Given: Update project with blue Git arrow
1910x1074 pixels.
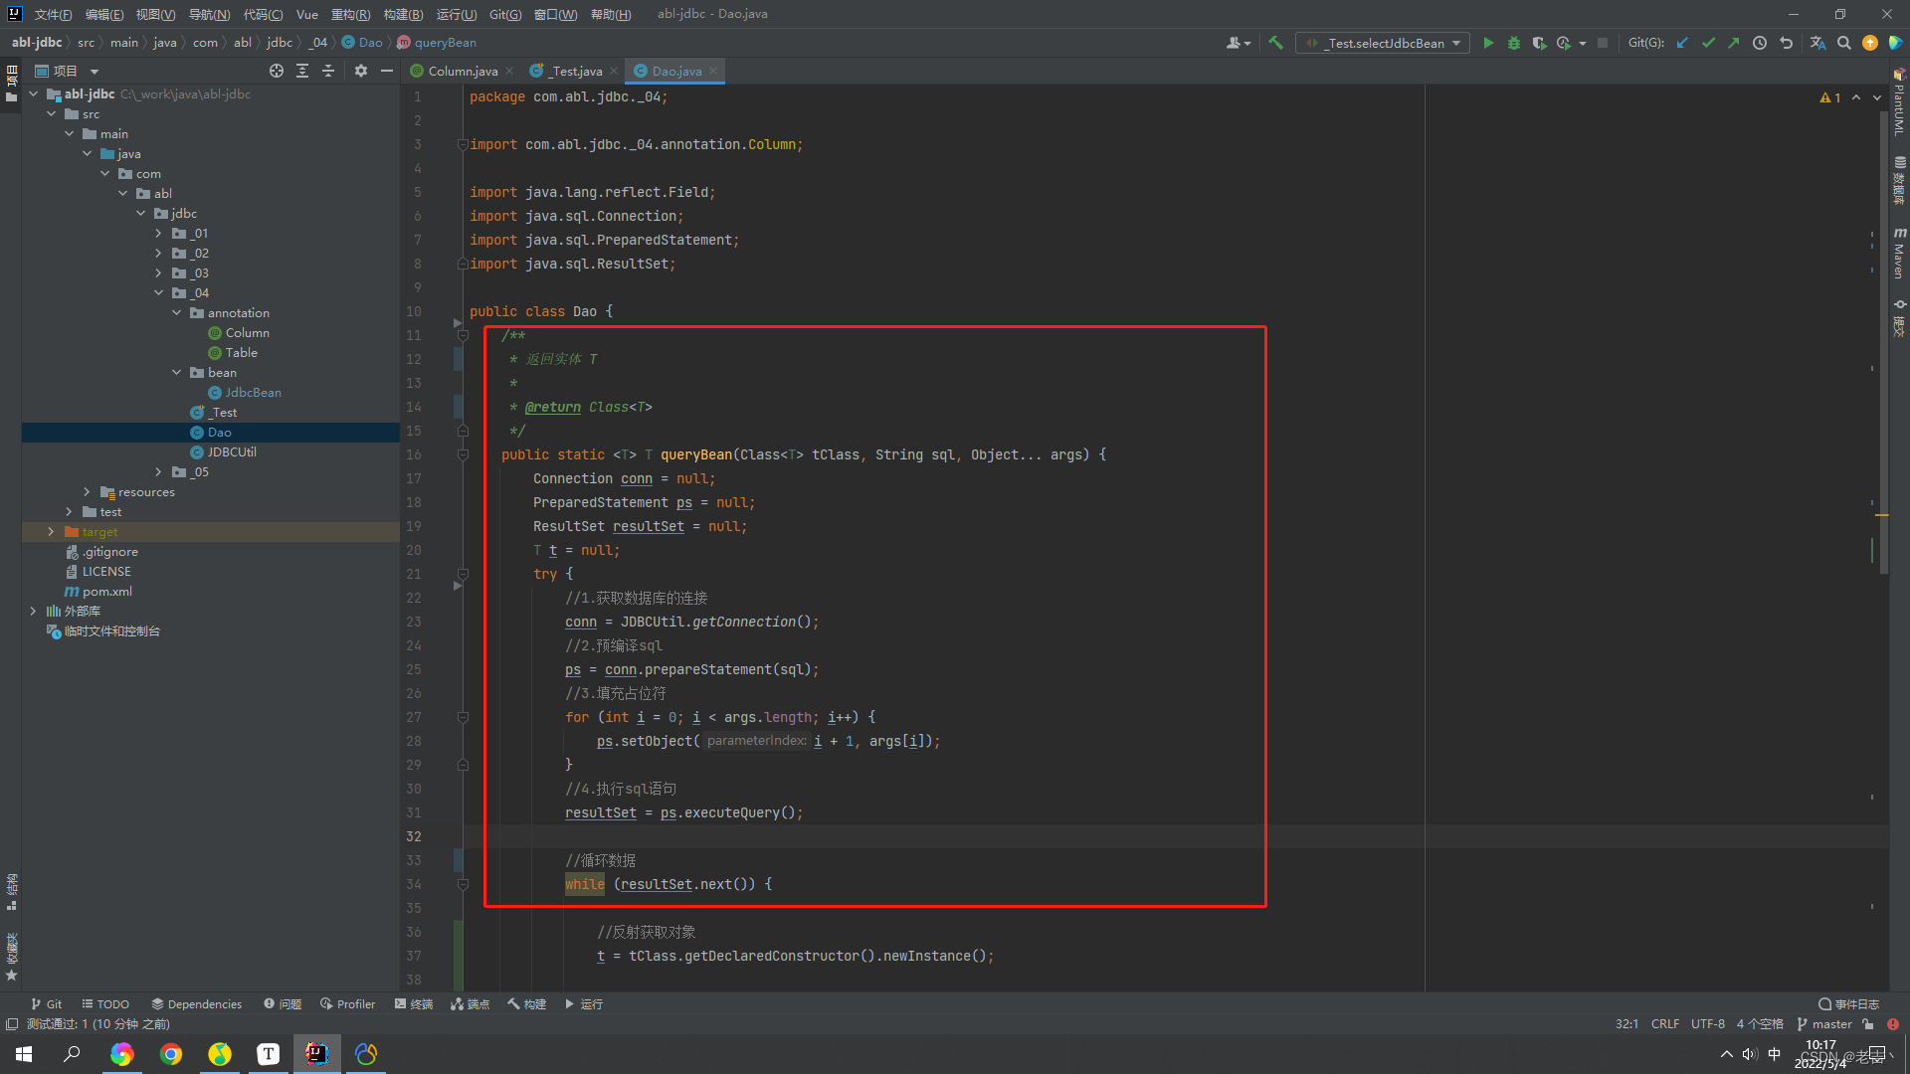Looking at the screenshot, I should (1682, 43).
